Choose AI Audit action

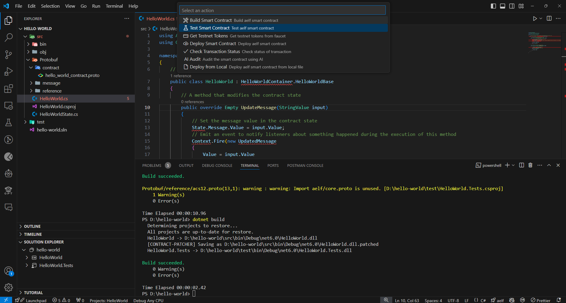click(283, 59)
